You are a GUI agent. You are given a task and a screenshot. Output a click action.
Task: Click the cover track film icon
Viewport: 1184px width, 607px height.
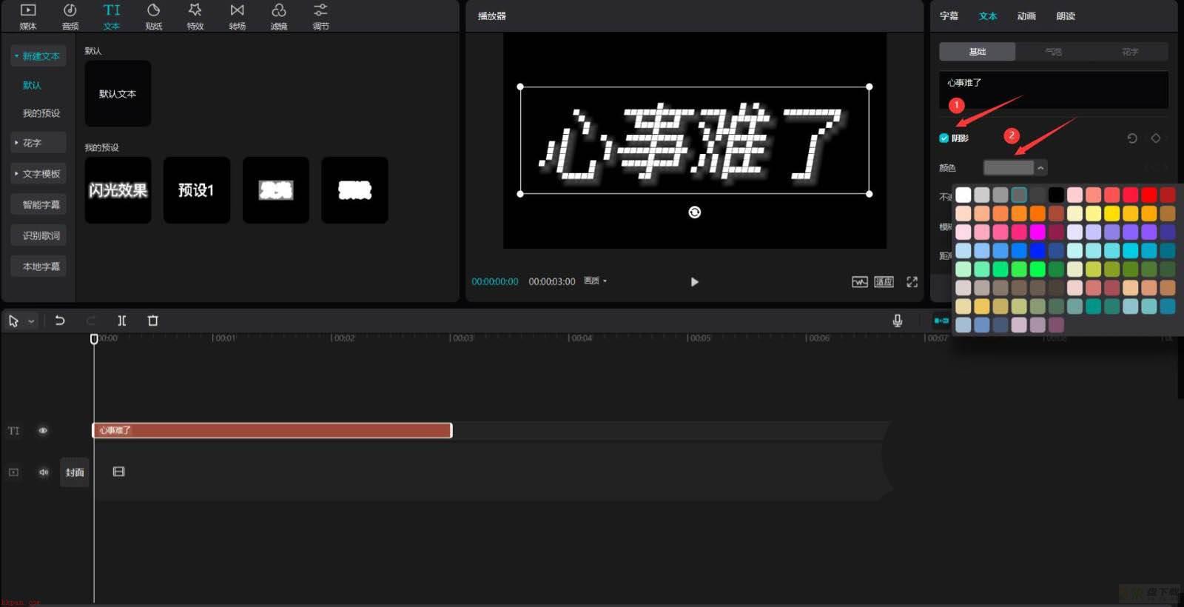tap(118, 472)
